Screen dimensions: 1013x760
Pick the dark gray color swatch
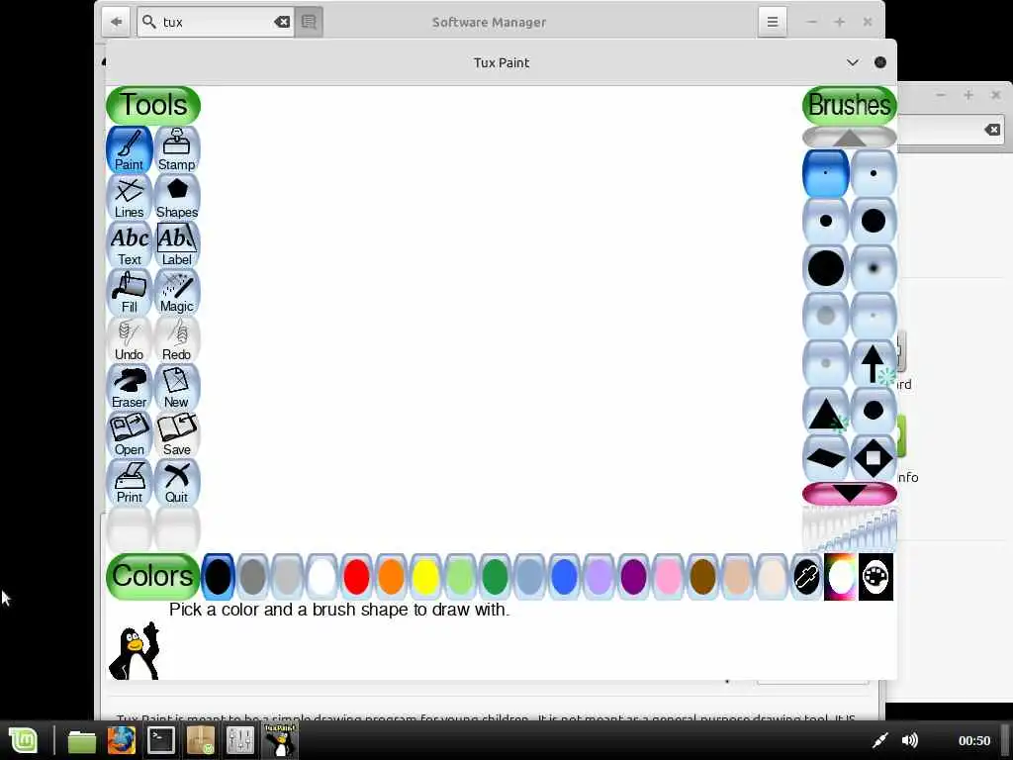click(252, 577)
